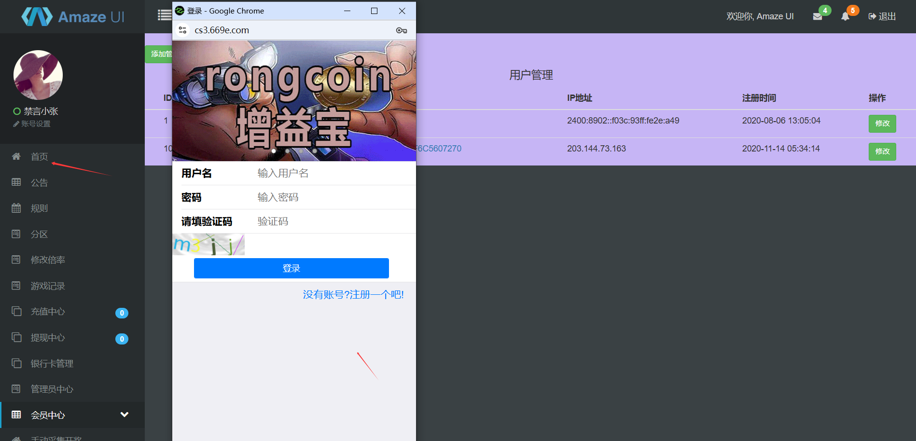This screenshot has height=441, width=916.
Task: Click the user avatar photo in sidebar
Action: 38,75
